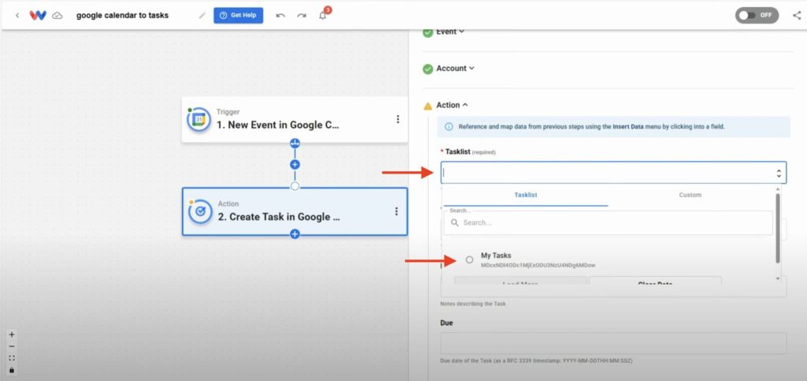The image size is (807, 381).
Task: Switch to the Custom tab
Action: pos(690,195)
